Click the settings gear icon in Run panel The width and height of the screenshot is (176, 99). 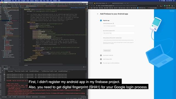tap(84, 67)
